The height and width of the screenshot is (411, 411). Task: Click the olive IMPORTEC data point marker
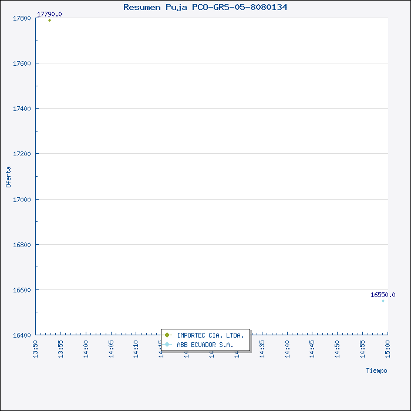49,21
